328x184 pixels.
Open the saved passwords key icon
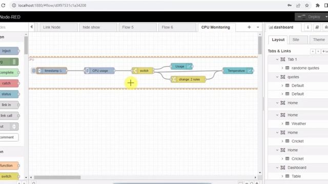coord(290,6)
